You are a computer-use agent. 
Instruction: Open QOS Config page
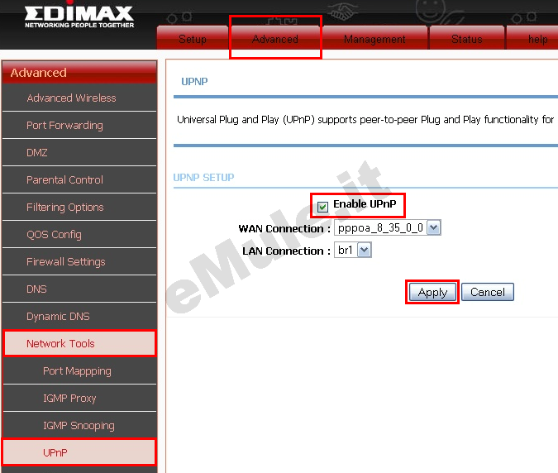click(79, 235)
